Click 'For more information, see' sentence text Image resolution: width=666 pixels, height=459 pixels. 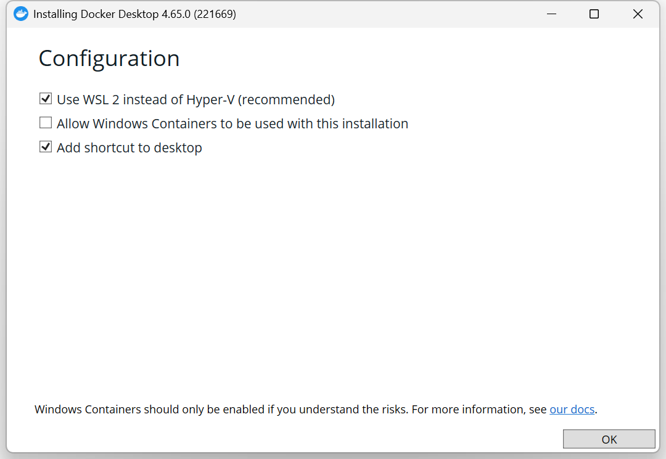pyautogui.click(x=479, y=409)
